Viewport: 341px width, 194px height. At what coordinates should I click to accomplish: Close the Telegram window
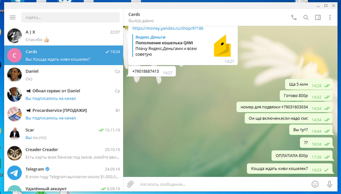point(334,6)
